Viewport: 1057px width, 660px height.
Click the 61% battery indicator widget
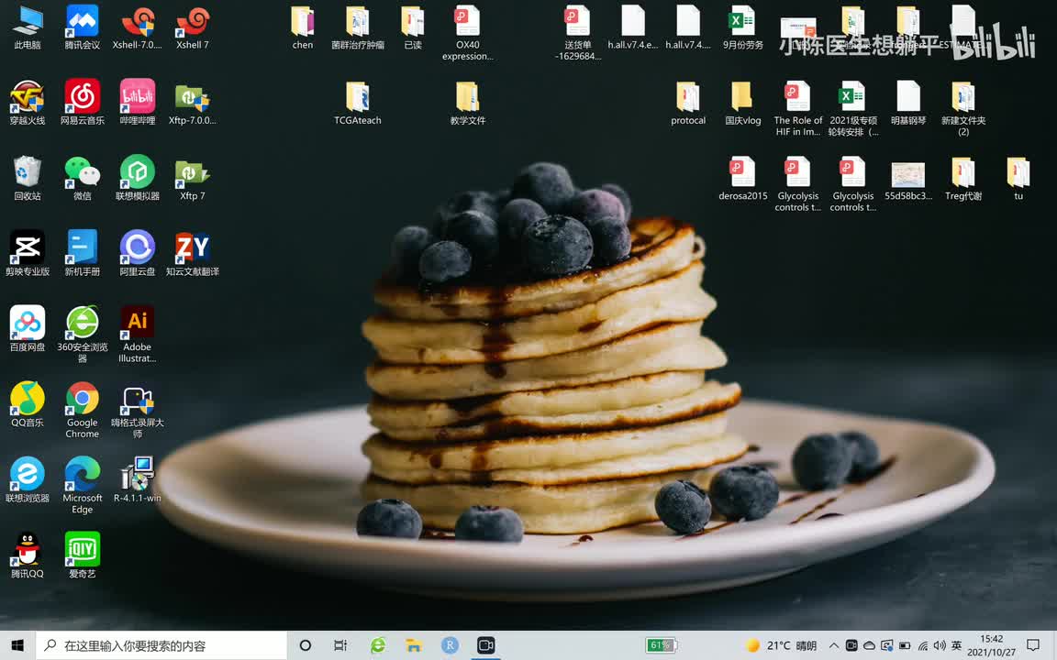point(662,645)
